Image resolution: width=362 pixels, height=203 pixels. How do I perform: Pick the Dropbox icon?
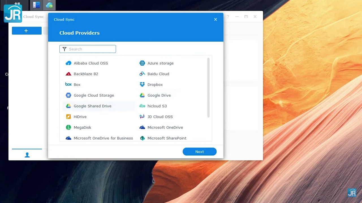142,85
